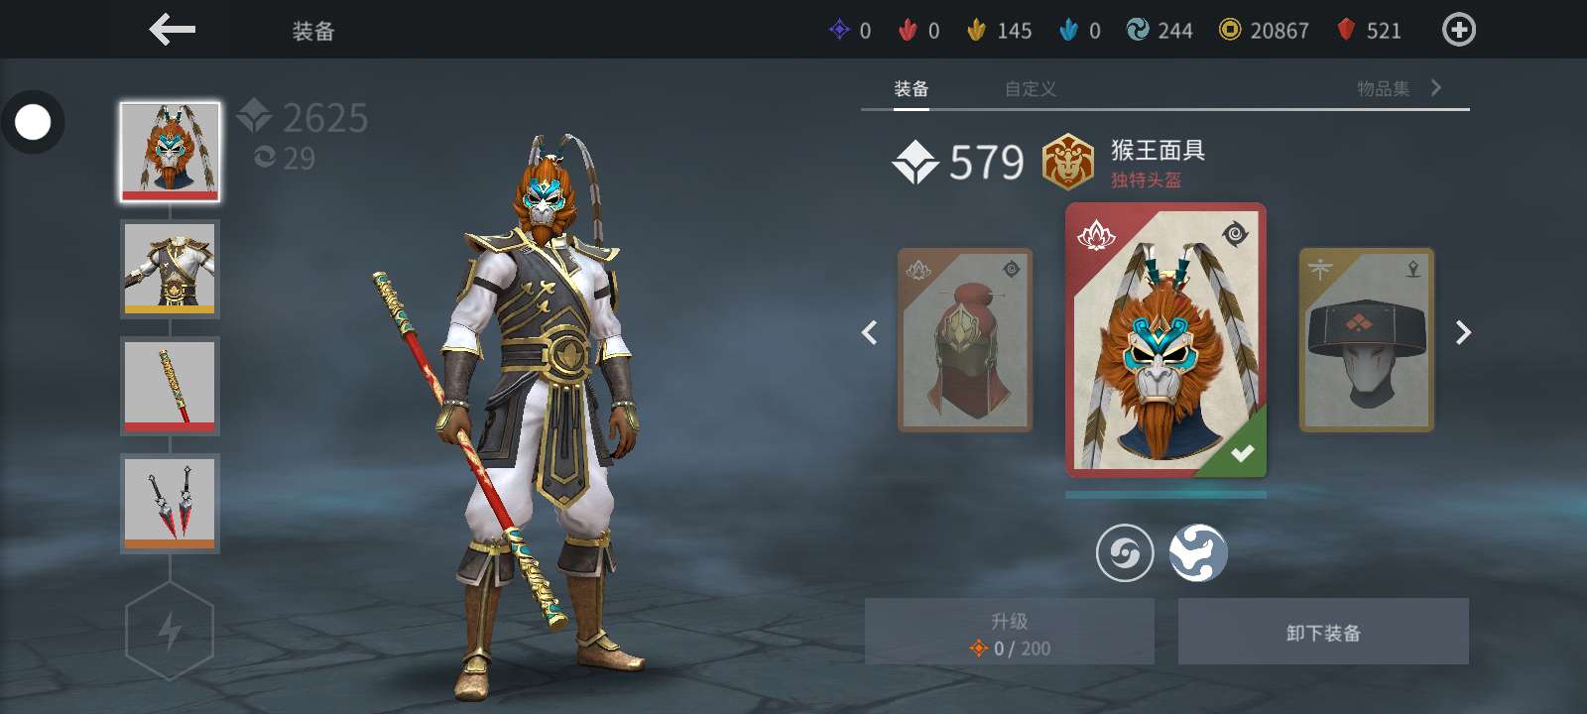
Task: Click the 升级 upgrade button
Action: pos(1010,632)
